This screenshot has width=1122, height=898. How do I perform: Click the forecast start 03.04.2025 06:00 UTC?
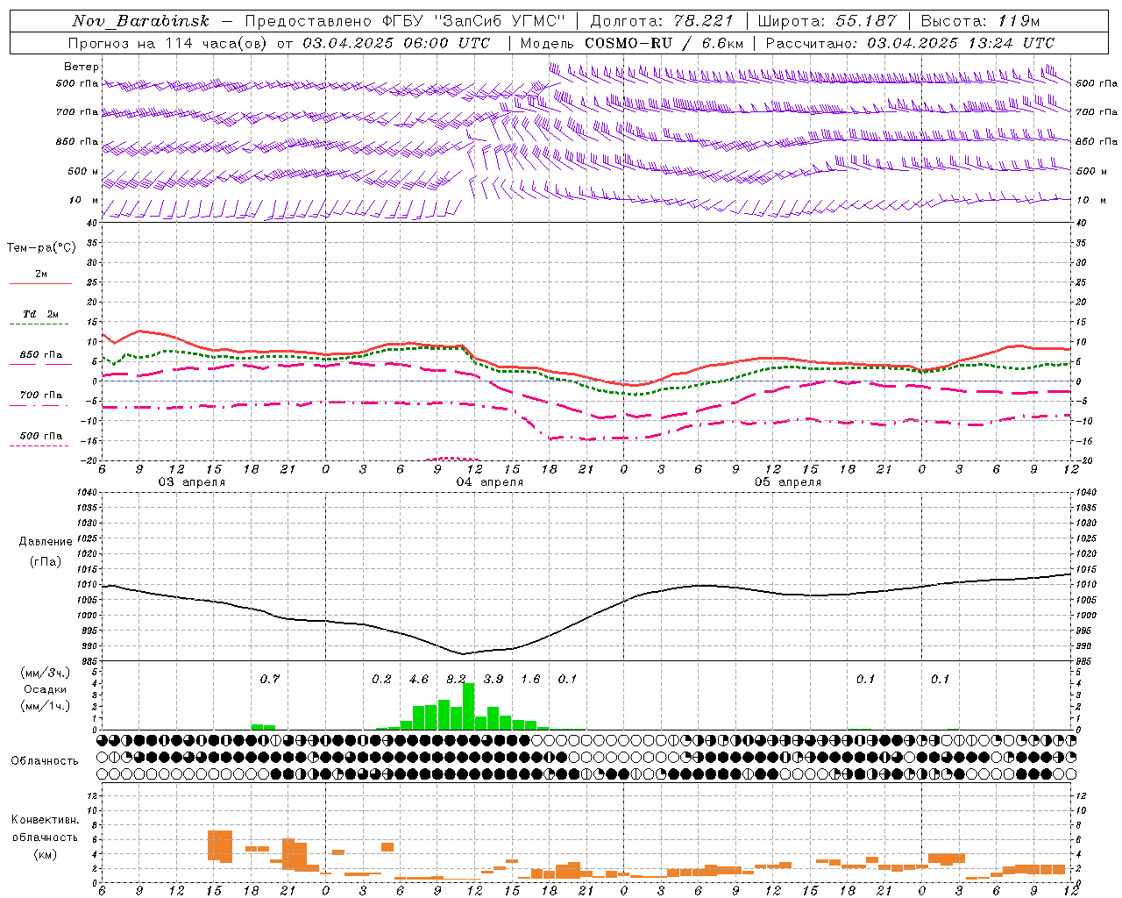396,43
